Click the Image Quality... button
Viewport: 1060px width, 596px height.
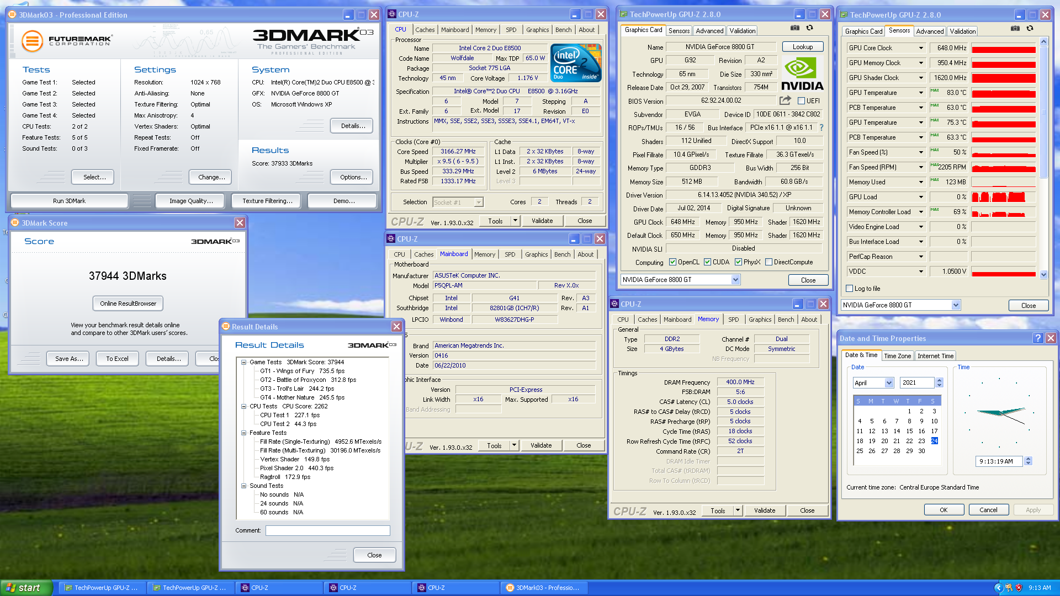tap(190, 201)
